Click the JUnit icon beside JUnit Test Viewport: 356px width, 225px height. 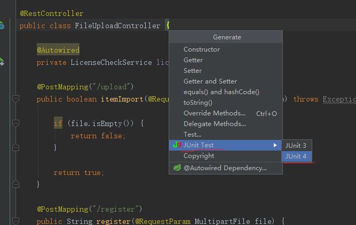(177, 145)
